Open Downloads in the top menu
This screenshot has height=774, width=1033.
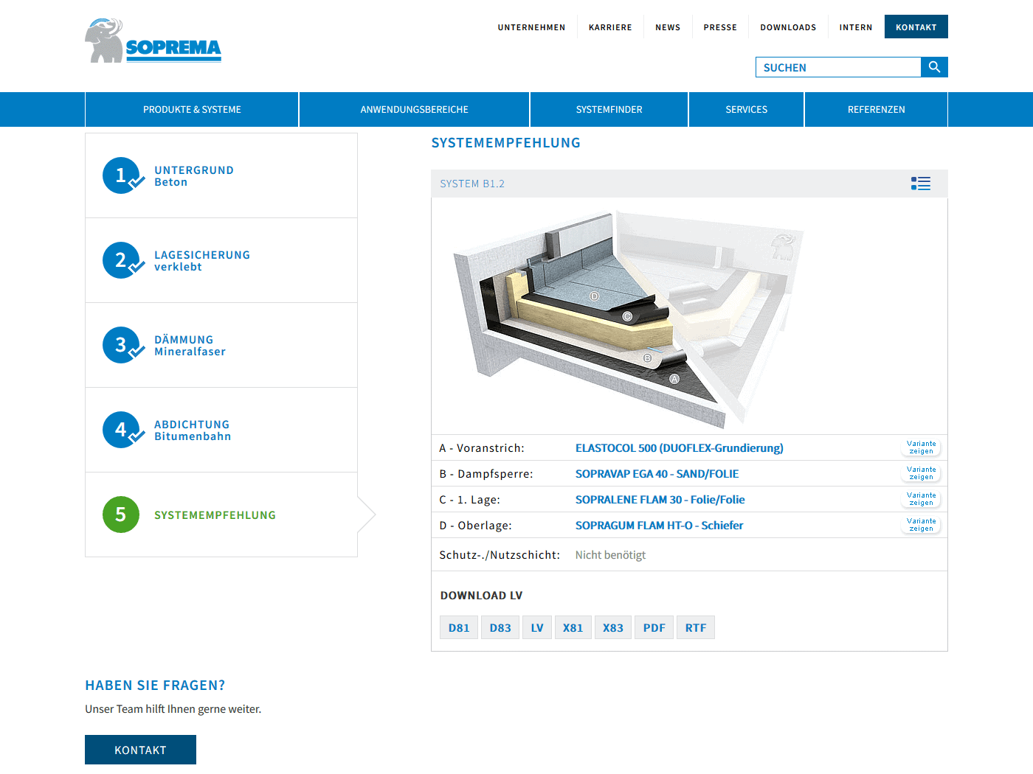[788, 27]
